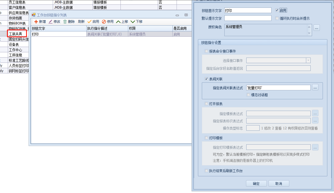Open the 指定表间关联表达式 ellipsis editor button

pos(315,87)
